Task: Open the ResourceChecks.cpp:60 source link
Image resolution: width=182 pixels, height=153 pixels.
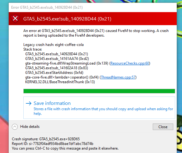Action: [130, 63]
